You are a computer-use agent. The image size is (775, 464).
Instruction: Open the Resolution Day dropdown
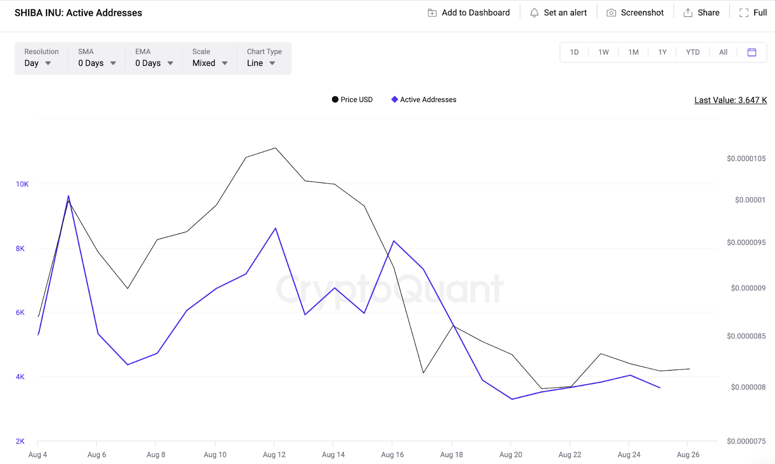click(38, 63)
